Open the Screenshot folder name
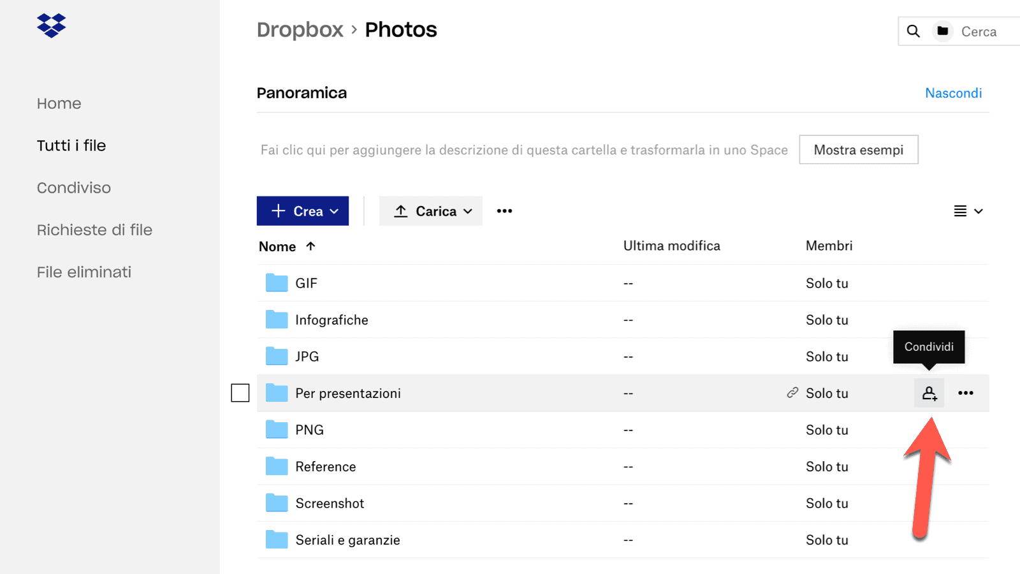 [x=330, y=503]
